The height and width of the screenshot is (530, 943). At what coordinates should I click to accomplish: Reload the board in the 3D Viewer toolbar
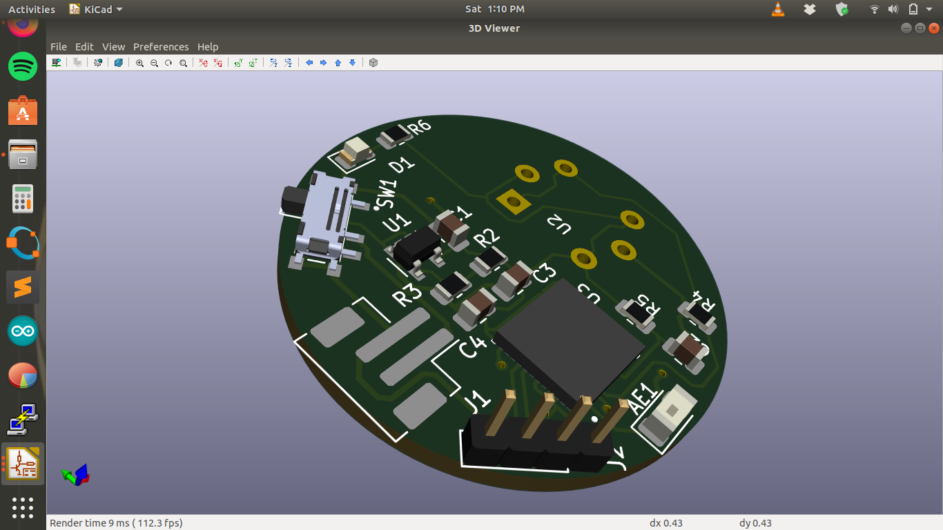pyautogui.click(x=57, y=63)
